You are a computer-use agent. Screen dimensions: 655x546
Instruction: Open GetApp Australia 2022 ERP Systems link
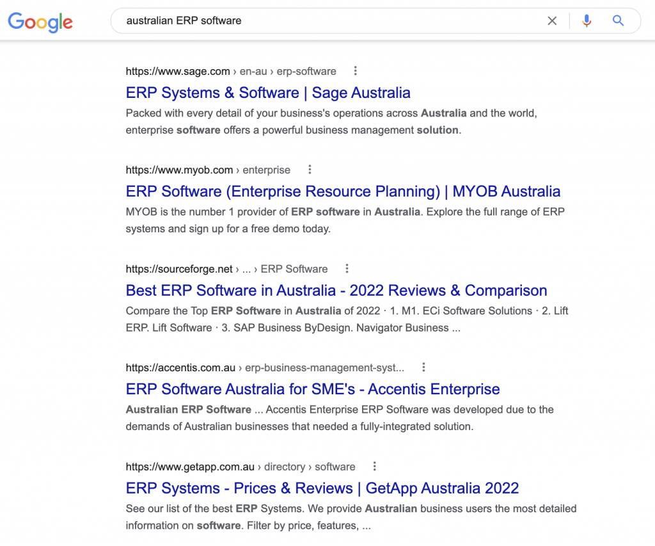[322, 488]
